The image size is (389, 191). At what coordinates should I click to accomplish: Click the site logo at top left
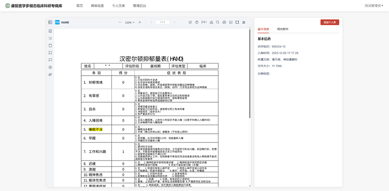tap(8, 5)
